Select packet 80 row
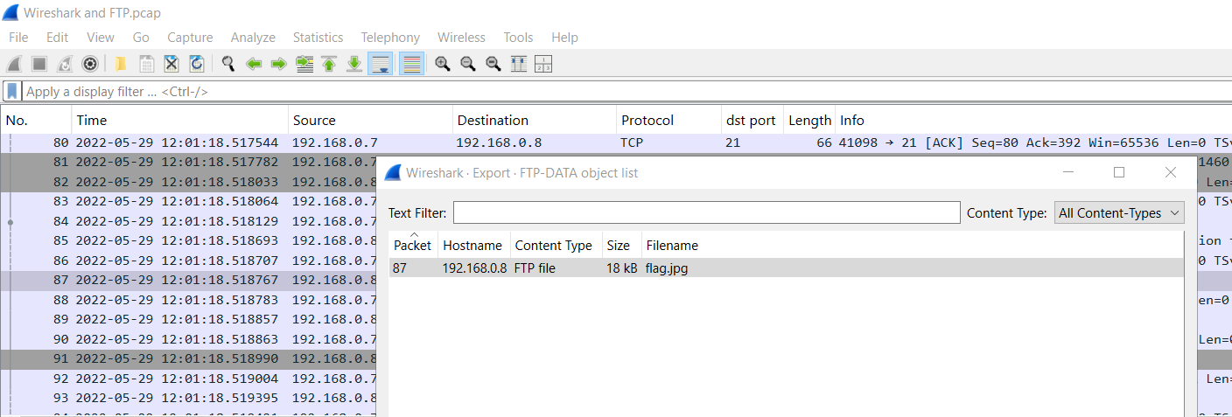 click(x=616, y=142)
